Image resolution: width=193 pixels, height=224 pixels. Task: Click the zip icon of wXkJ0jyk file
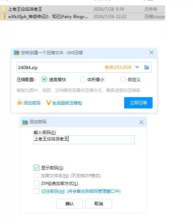(4, 16)
